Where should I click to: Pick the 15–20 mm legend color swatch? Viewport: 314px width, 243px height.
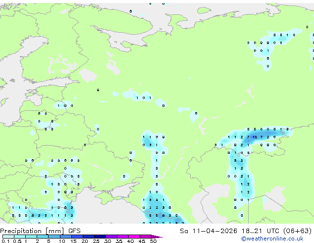point(77,237)
